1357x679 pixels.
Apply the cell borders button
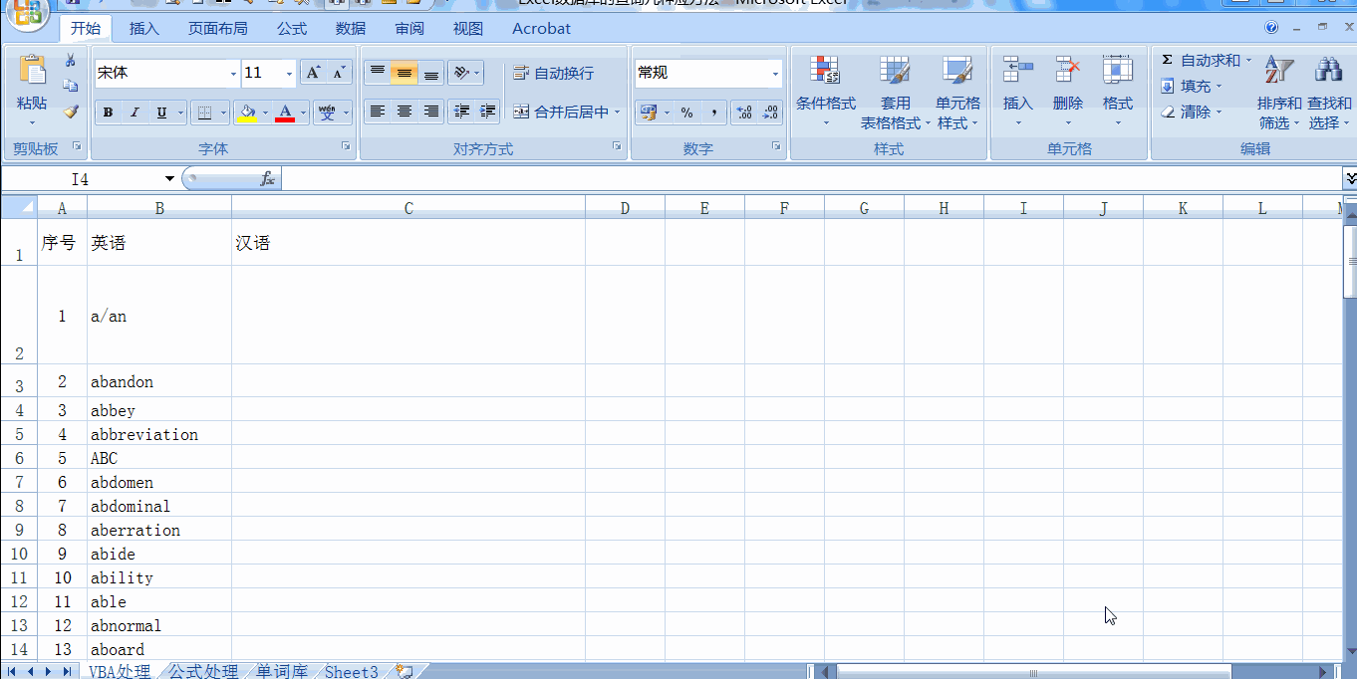tap(204, 113)
